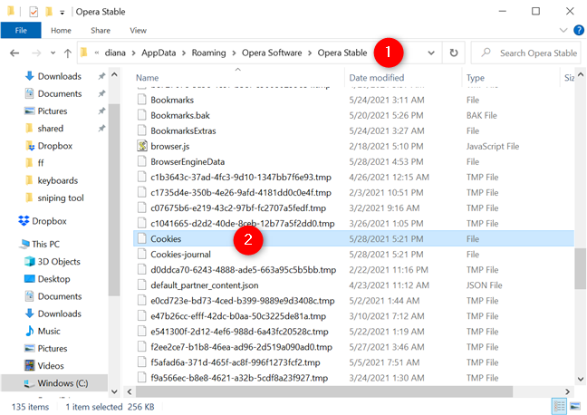Select Roaming in the address breadcrumb
The width and height of the screenshot is (587, 415).
[x=208, y=53]
